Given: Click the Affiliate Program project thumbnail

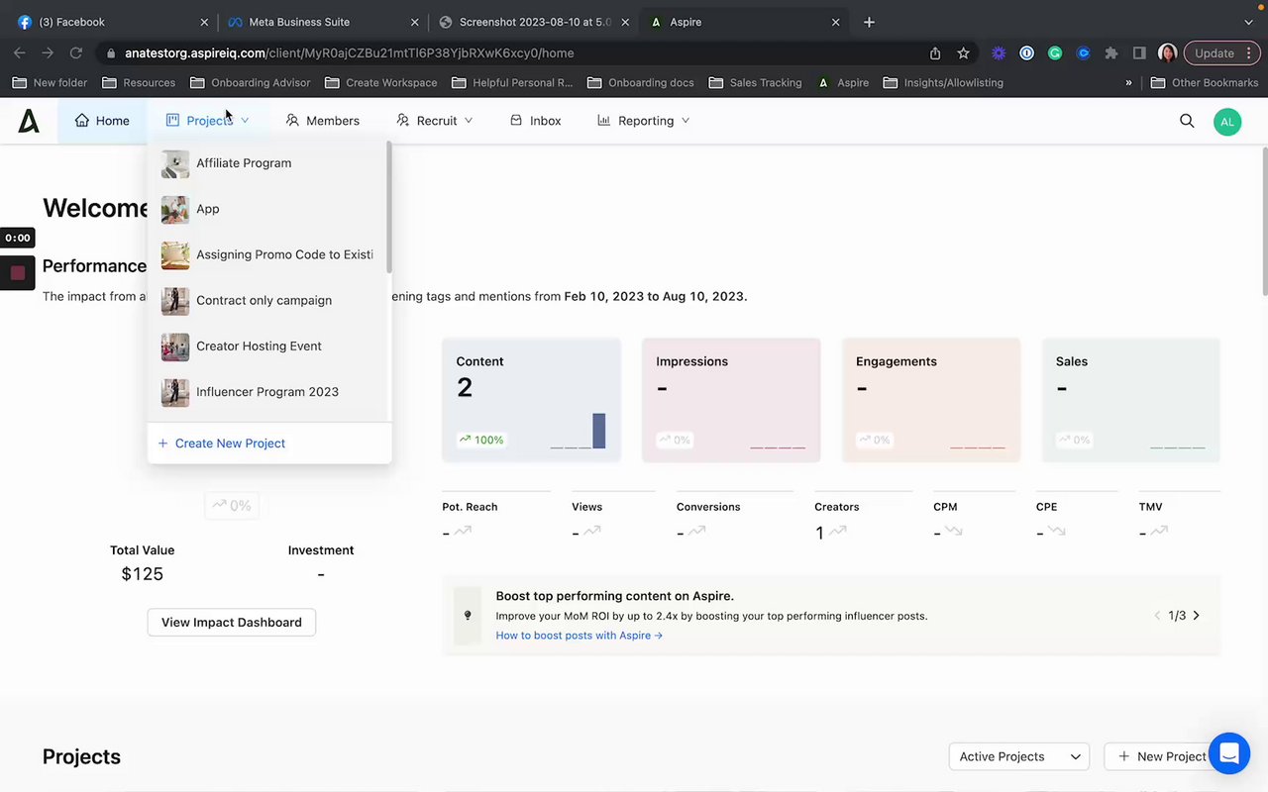Looking at the screenshot, I should [x=175, y=163].
